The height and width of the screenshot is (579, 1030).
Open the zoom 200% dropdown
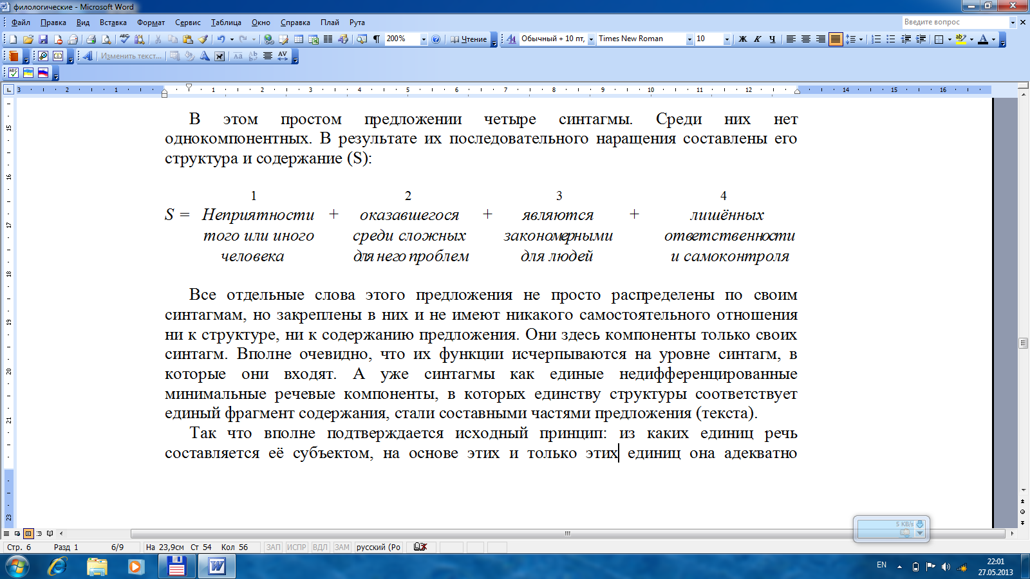point(424,39)
